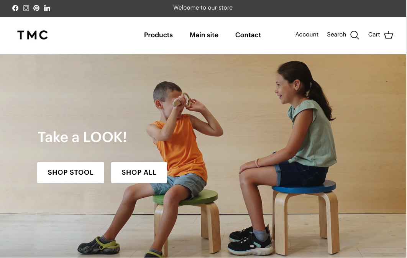Screen dimensions: 407x258
Task: Open the Instagram social icon
Action: click(26, 8)
